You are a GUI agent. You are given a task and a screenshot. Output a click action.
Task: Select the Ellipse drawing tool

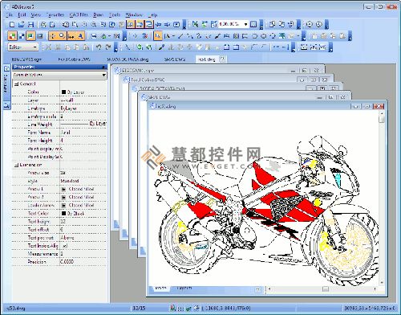click(264, 35)
